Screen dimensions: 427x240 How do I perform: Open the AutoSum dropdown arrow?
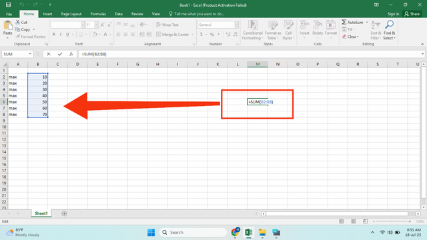[367, 22]
